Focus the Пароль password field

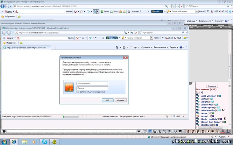92,88
